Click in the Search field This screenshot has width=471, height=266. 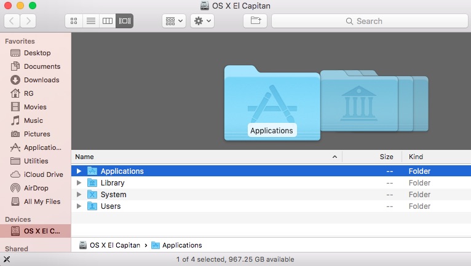pos(370,21)
